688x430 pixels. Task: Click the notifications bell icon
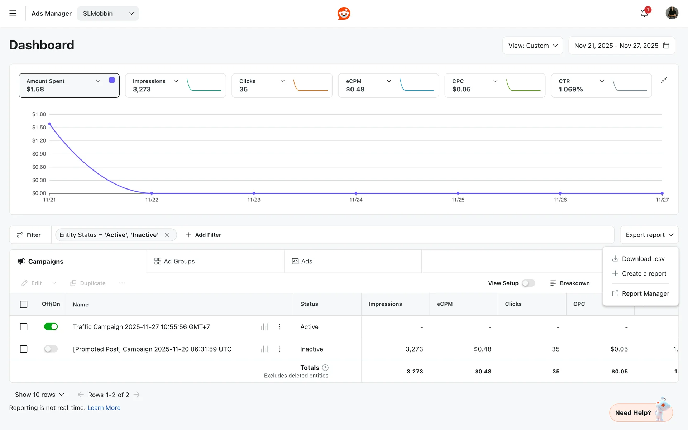644,14
